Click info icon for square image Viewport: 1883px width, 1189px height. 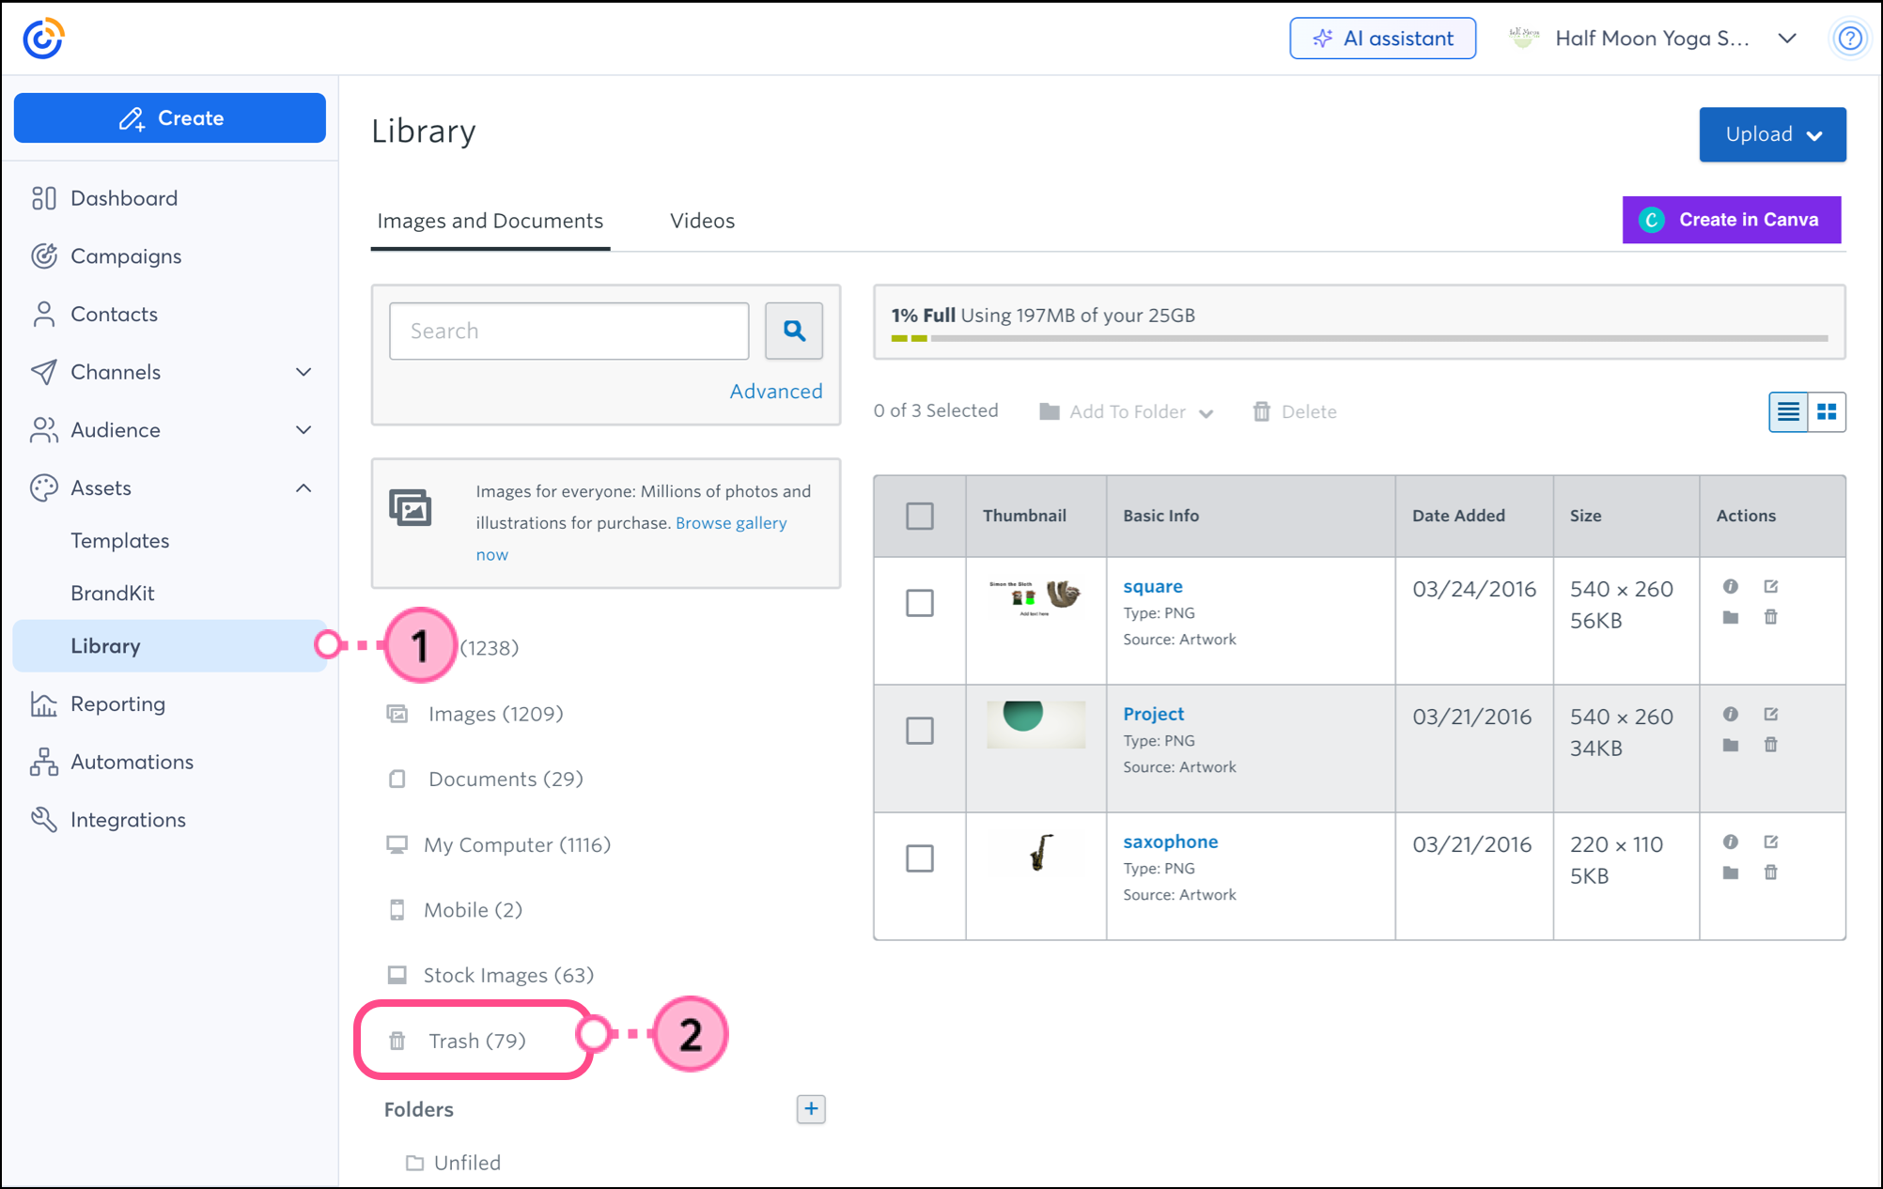1730,586
